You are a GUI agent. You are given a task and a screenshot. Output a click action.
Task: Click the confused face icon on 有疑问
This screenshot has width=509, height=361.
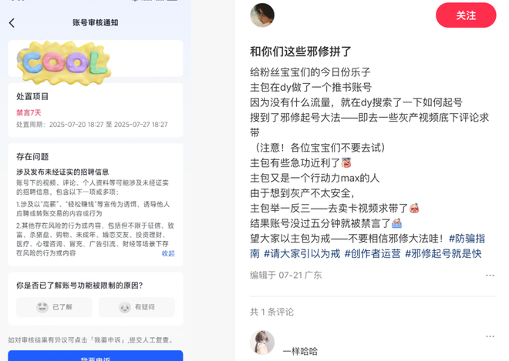point(125,307)
